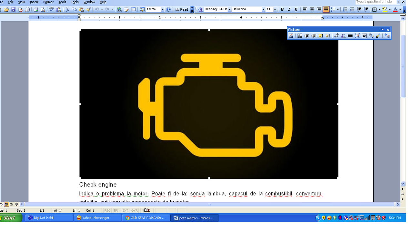This screenshot has height=232, width=413.
Task: Click the Insert Picture icon in Picture toolbar
Action: [x=291, y=36]
